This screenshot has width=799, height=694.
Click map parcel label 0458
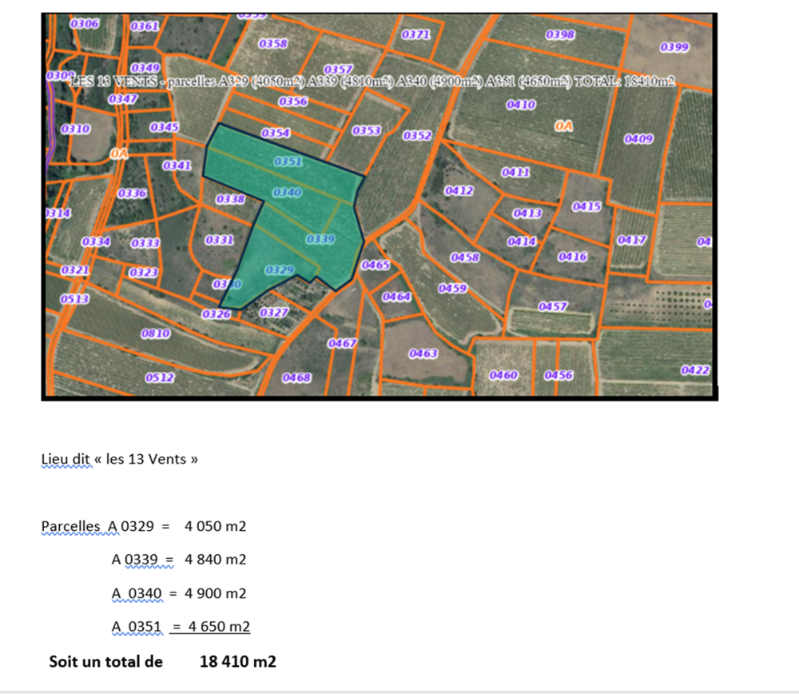point(465,257)
